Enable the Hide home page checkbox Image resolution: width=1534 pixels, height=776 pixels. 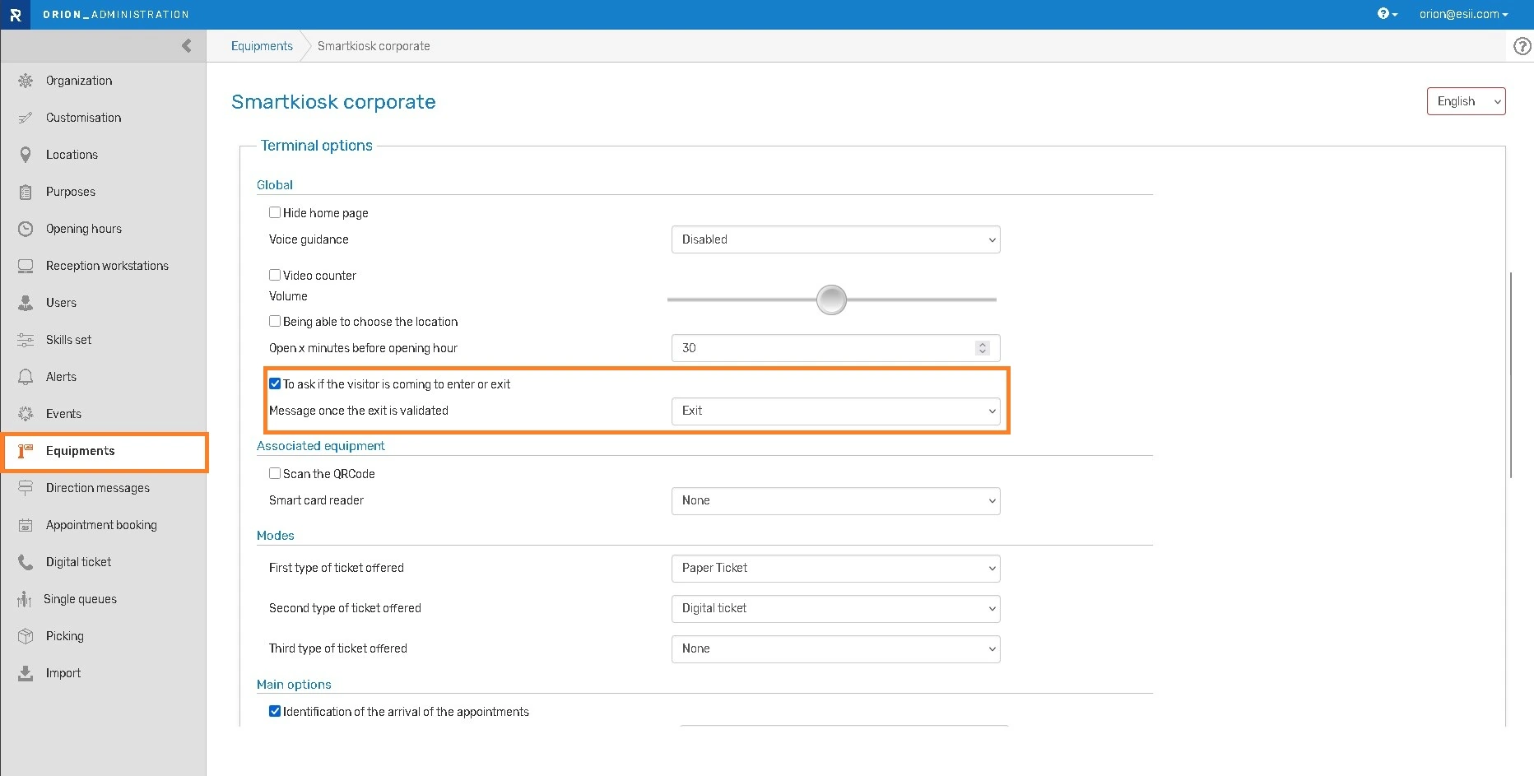(275, 212)
